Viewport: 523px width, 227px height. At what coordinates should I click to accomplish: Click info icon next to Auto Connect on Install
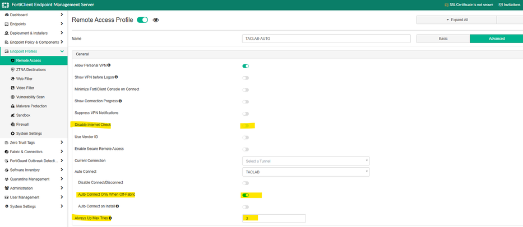pos(117,206)
